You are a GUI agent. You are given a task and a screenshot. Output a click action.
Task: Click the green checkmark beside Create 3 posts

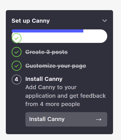[x=17, y=52]
